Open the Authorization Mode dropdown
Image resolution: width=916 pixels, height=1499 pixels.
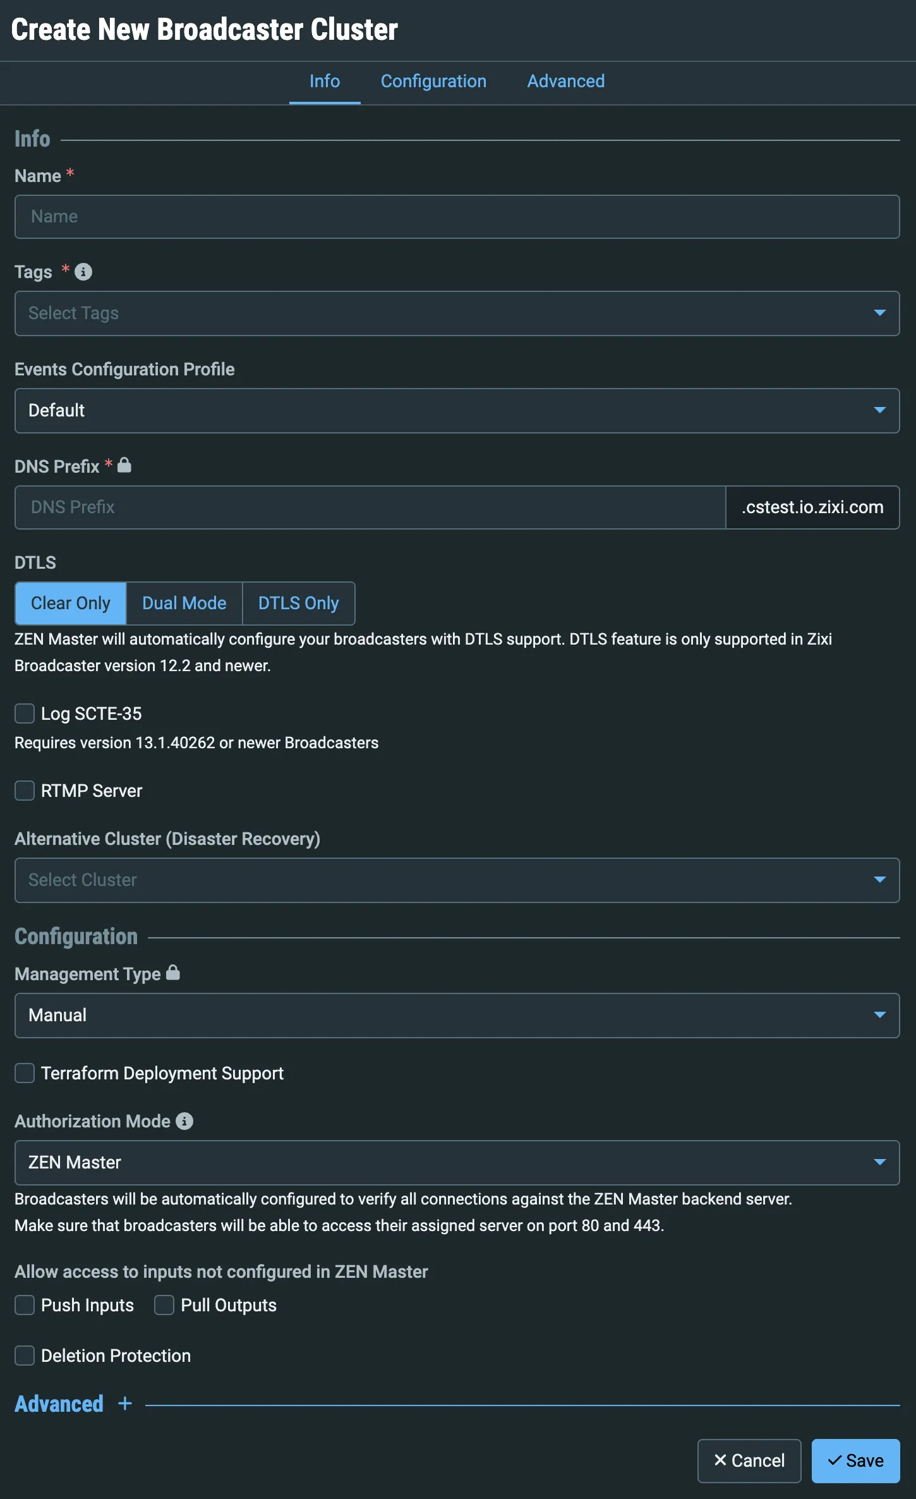click(457, 1163)
